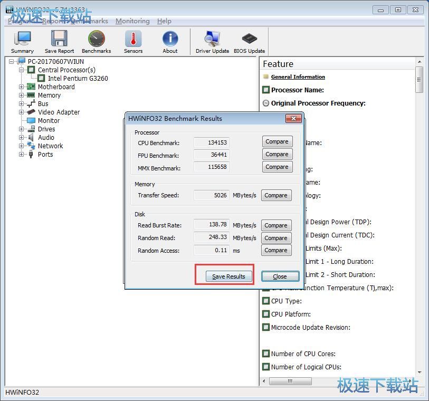Select Number of Logical CPUs row
This screenshot has height=401, width=429.
coord(302,367)
